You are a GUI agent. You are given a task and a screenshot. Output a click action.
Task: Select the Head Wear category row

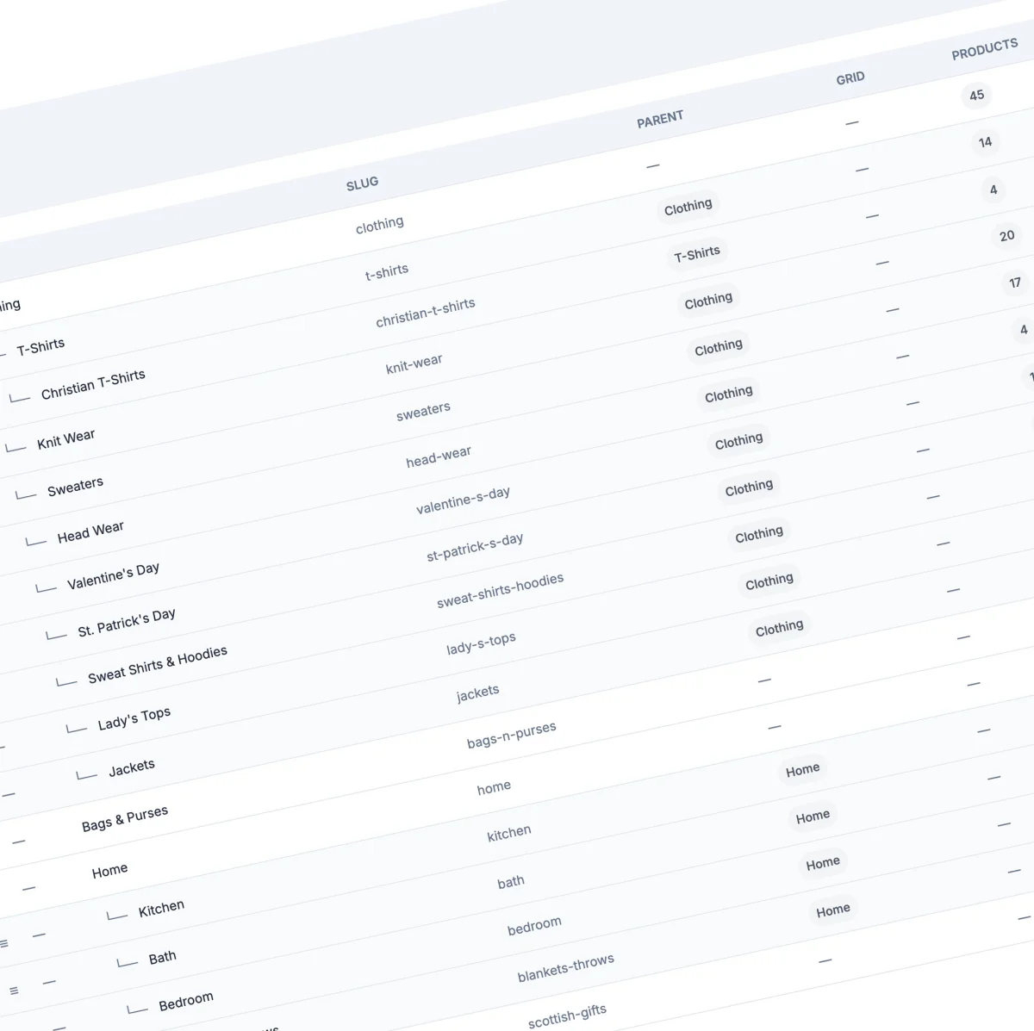coord(90,526)
